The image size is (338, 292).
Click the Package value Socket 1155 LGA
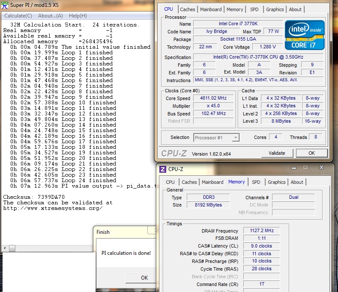[238, 39]
